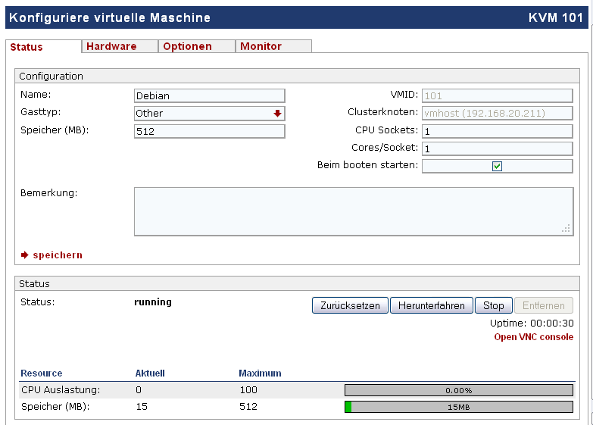Click the CPU Sockets input field
This screenshot has height=425, width=593.
tap(498, 131)
